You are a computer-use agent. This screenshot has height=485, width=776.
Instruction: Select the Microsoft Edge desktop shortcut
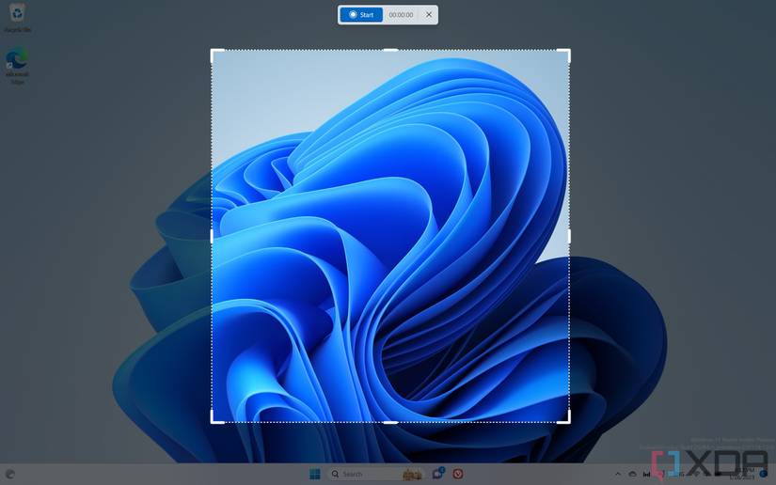pyautogui.click(x=17, y=65)
